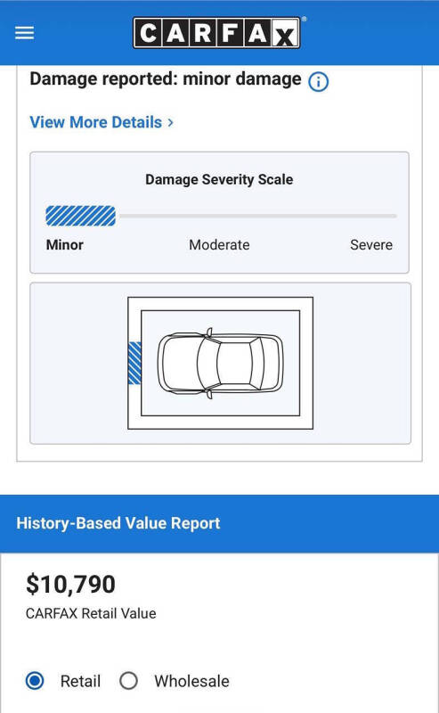Expand the View More Details chevron
Screen dimensions: 439x713
pos(170,122)
